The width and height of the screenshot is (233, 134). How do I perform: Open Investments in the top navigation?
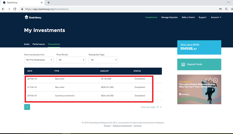pyautogui.click(x=151, y=17)
